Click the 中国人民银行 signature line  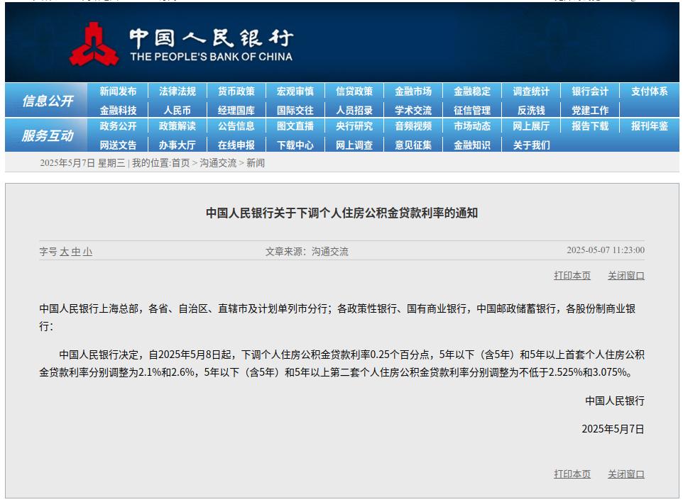[615, 401]
